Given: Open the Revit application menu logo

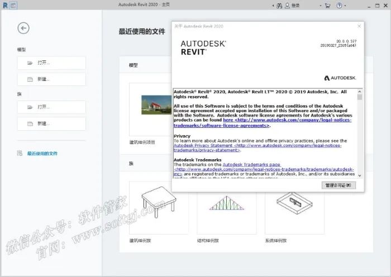Looking at the screenshot, I should [x=5, y=5].
